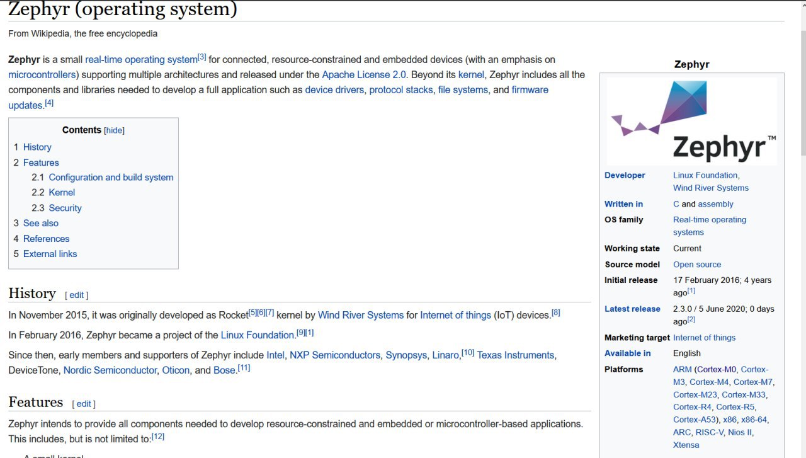This screenshot has width=806, height=458.
Task: Open the Zephyr logo image in infobox
Action: [x=691, y=122]
